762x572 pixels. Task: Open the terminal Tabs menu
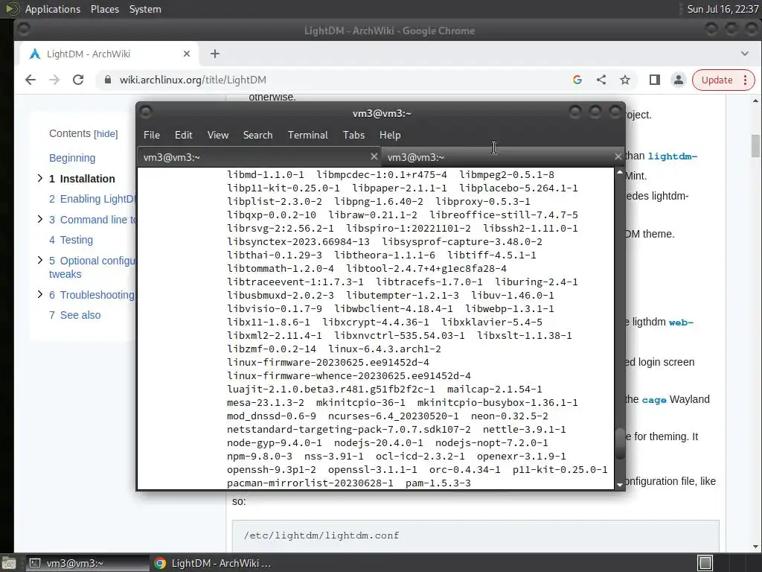[353, 136]
